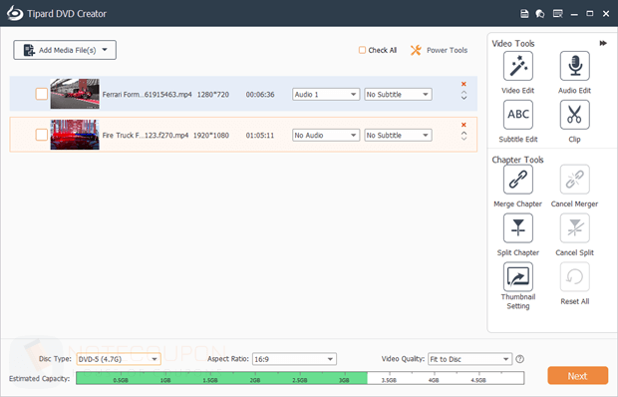618x397 pixels.
Task: Open No Subtitle dropdown for Fire Truck video
Action: 398,136
